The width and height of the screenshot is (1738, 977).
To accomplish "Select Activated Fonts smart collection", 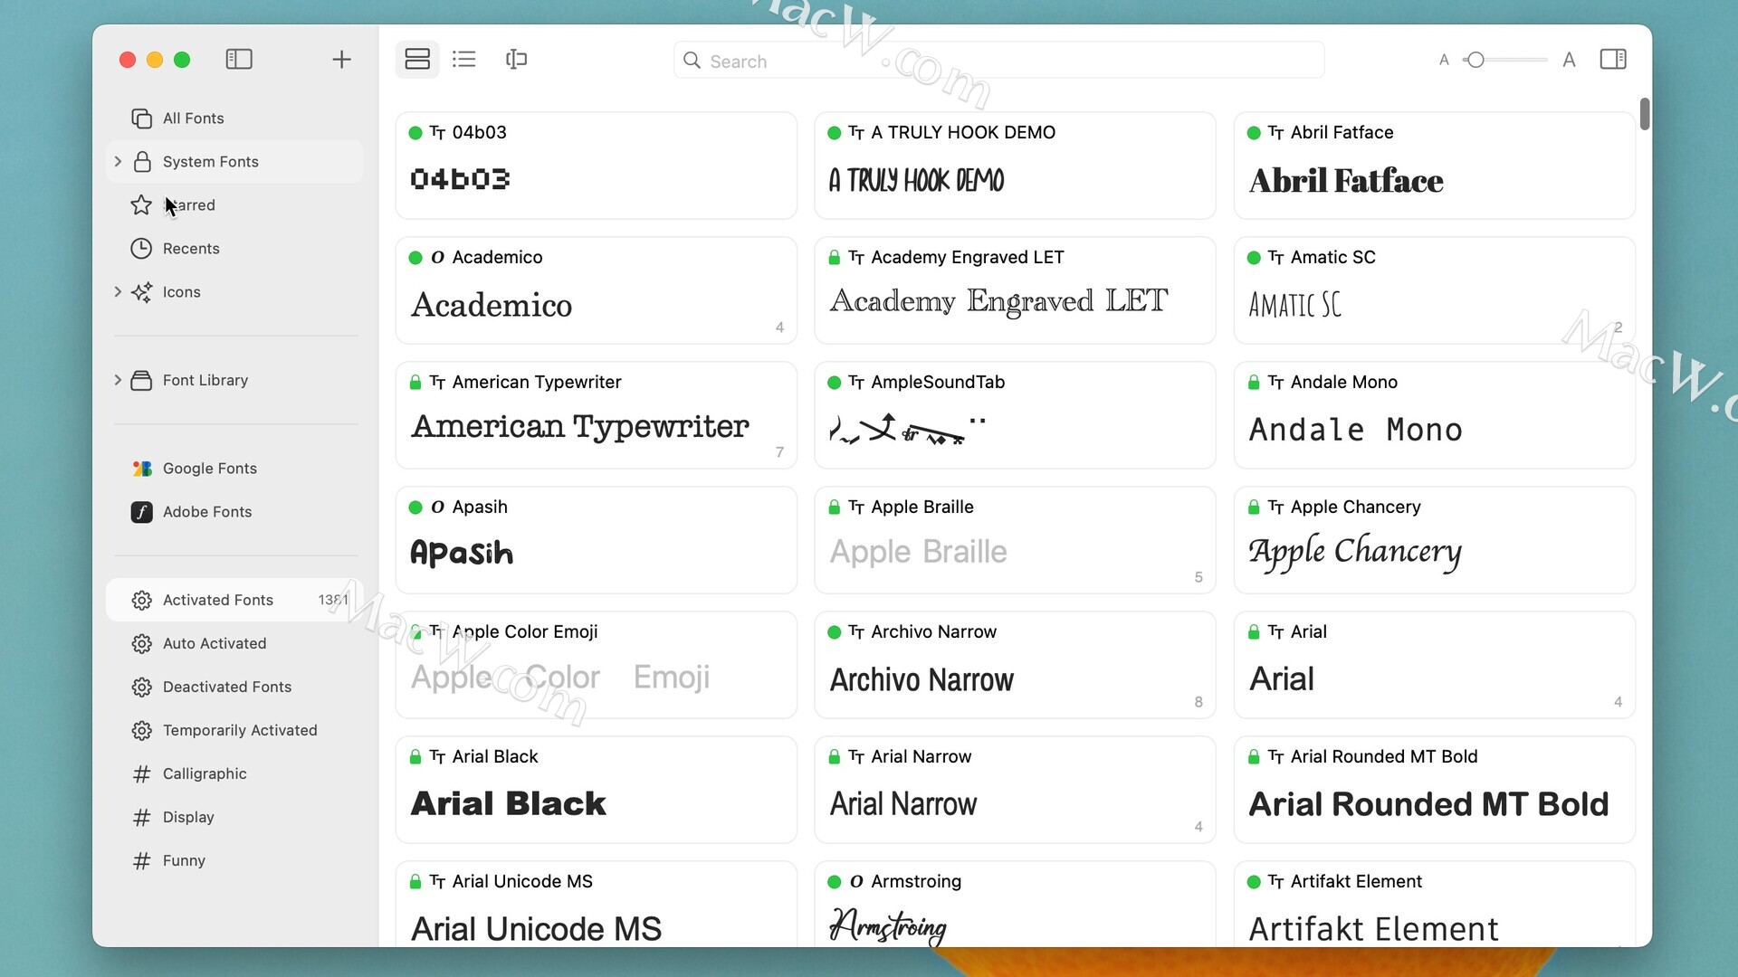I will (x=235, y=600).
